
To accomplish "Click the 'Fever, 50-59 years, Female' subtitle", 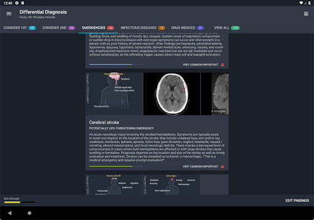I will pyautogui.click(x=37, y=17).
